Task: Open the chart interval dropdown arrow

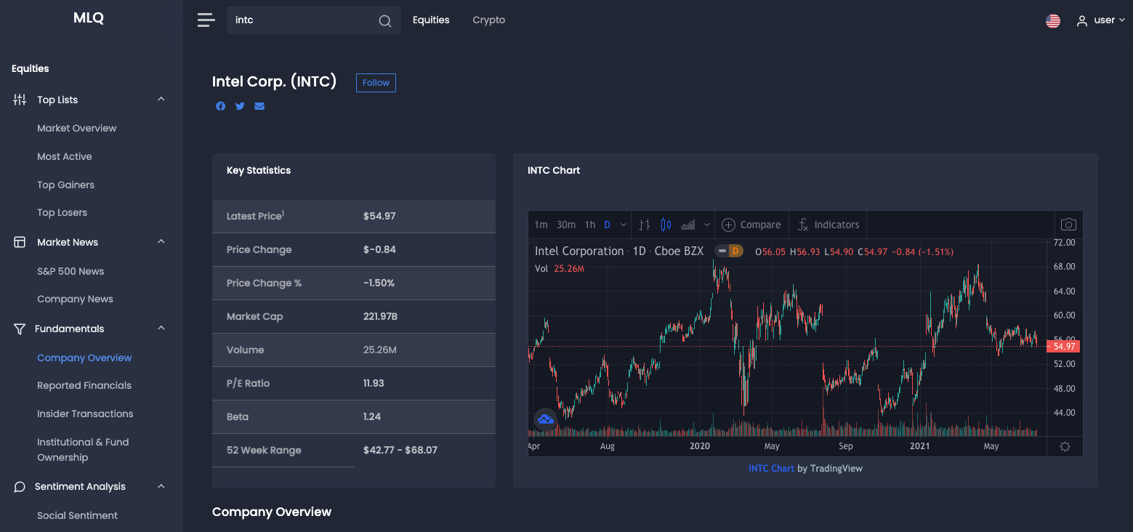Action: click(x=624, y=225)
